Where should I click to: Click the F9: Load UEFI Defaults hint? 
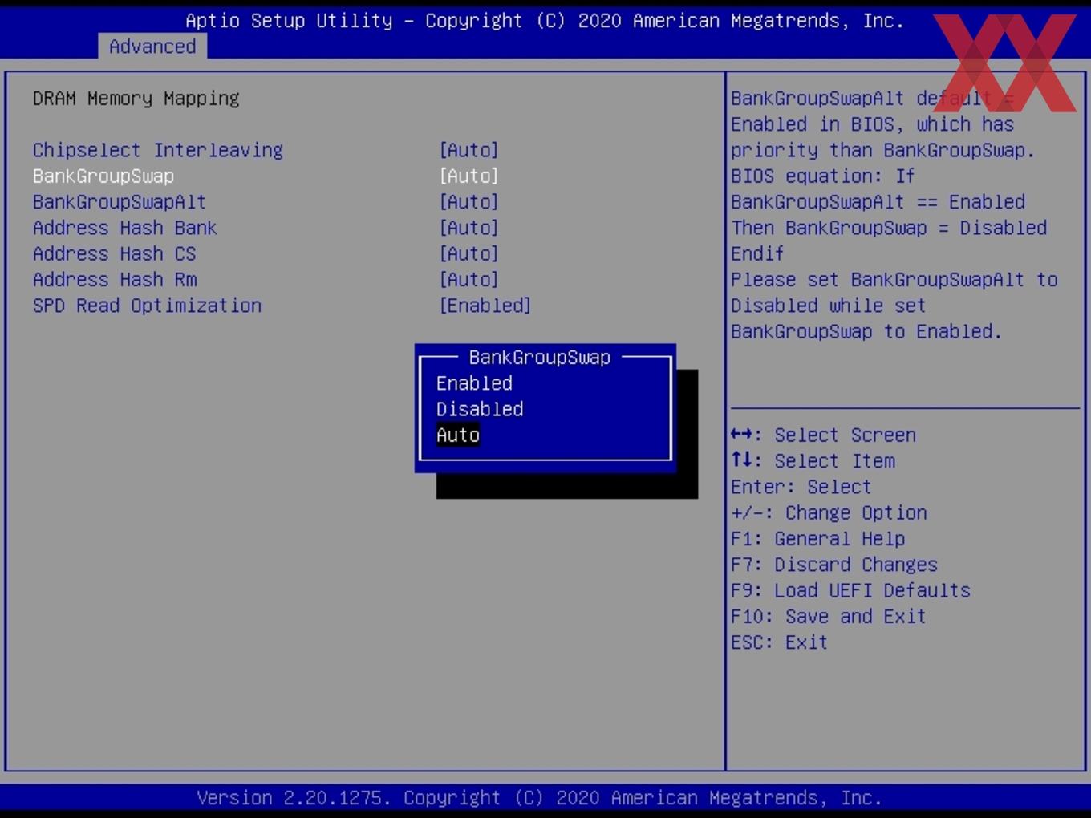850,590
